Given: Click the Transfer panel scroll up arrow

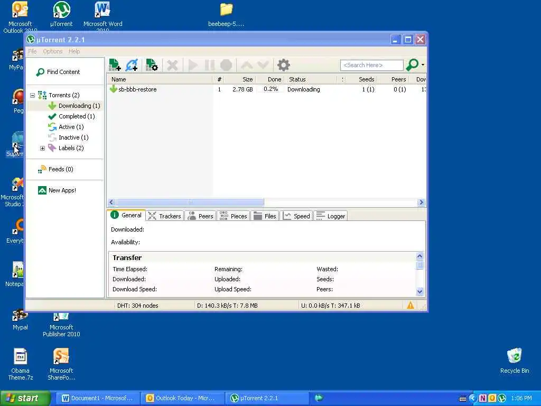Looking at the screenshot, I should tap(419, 256).
